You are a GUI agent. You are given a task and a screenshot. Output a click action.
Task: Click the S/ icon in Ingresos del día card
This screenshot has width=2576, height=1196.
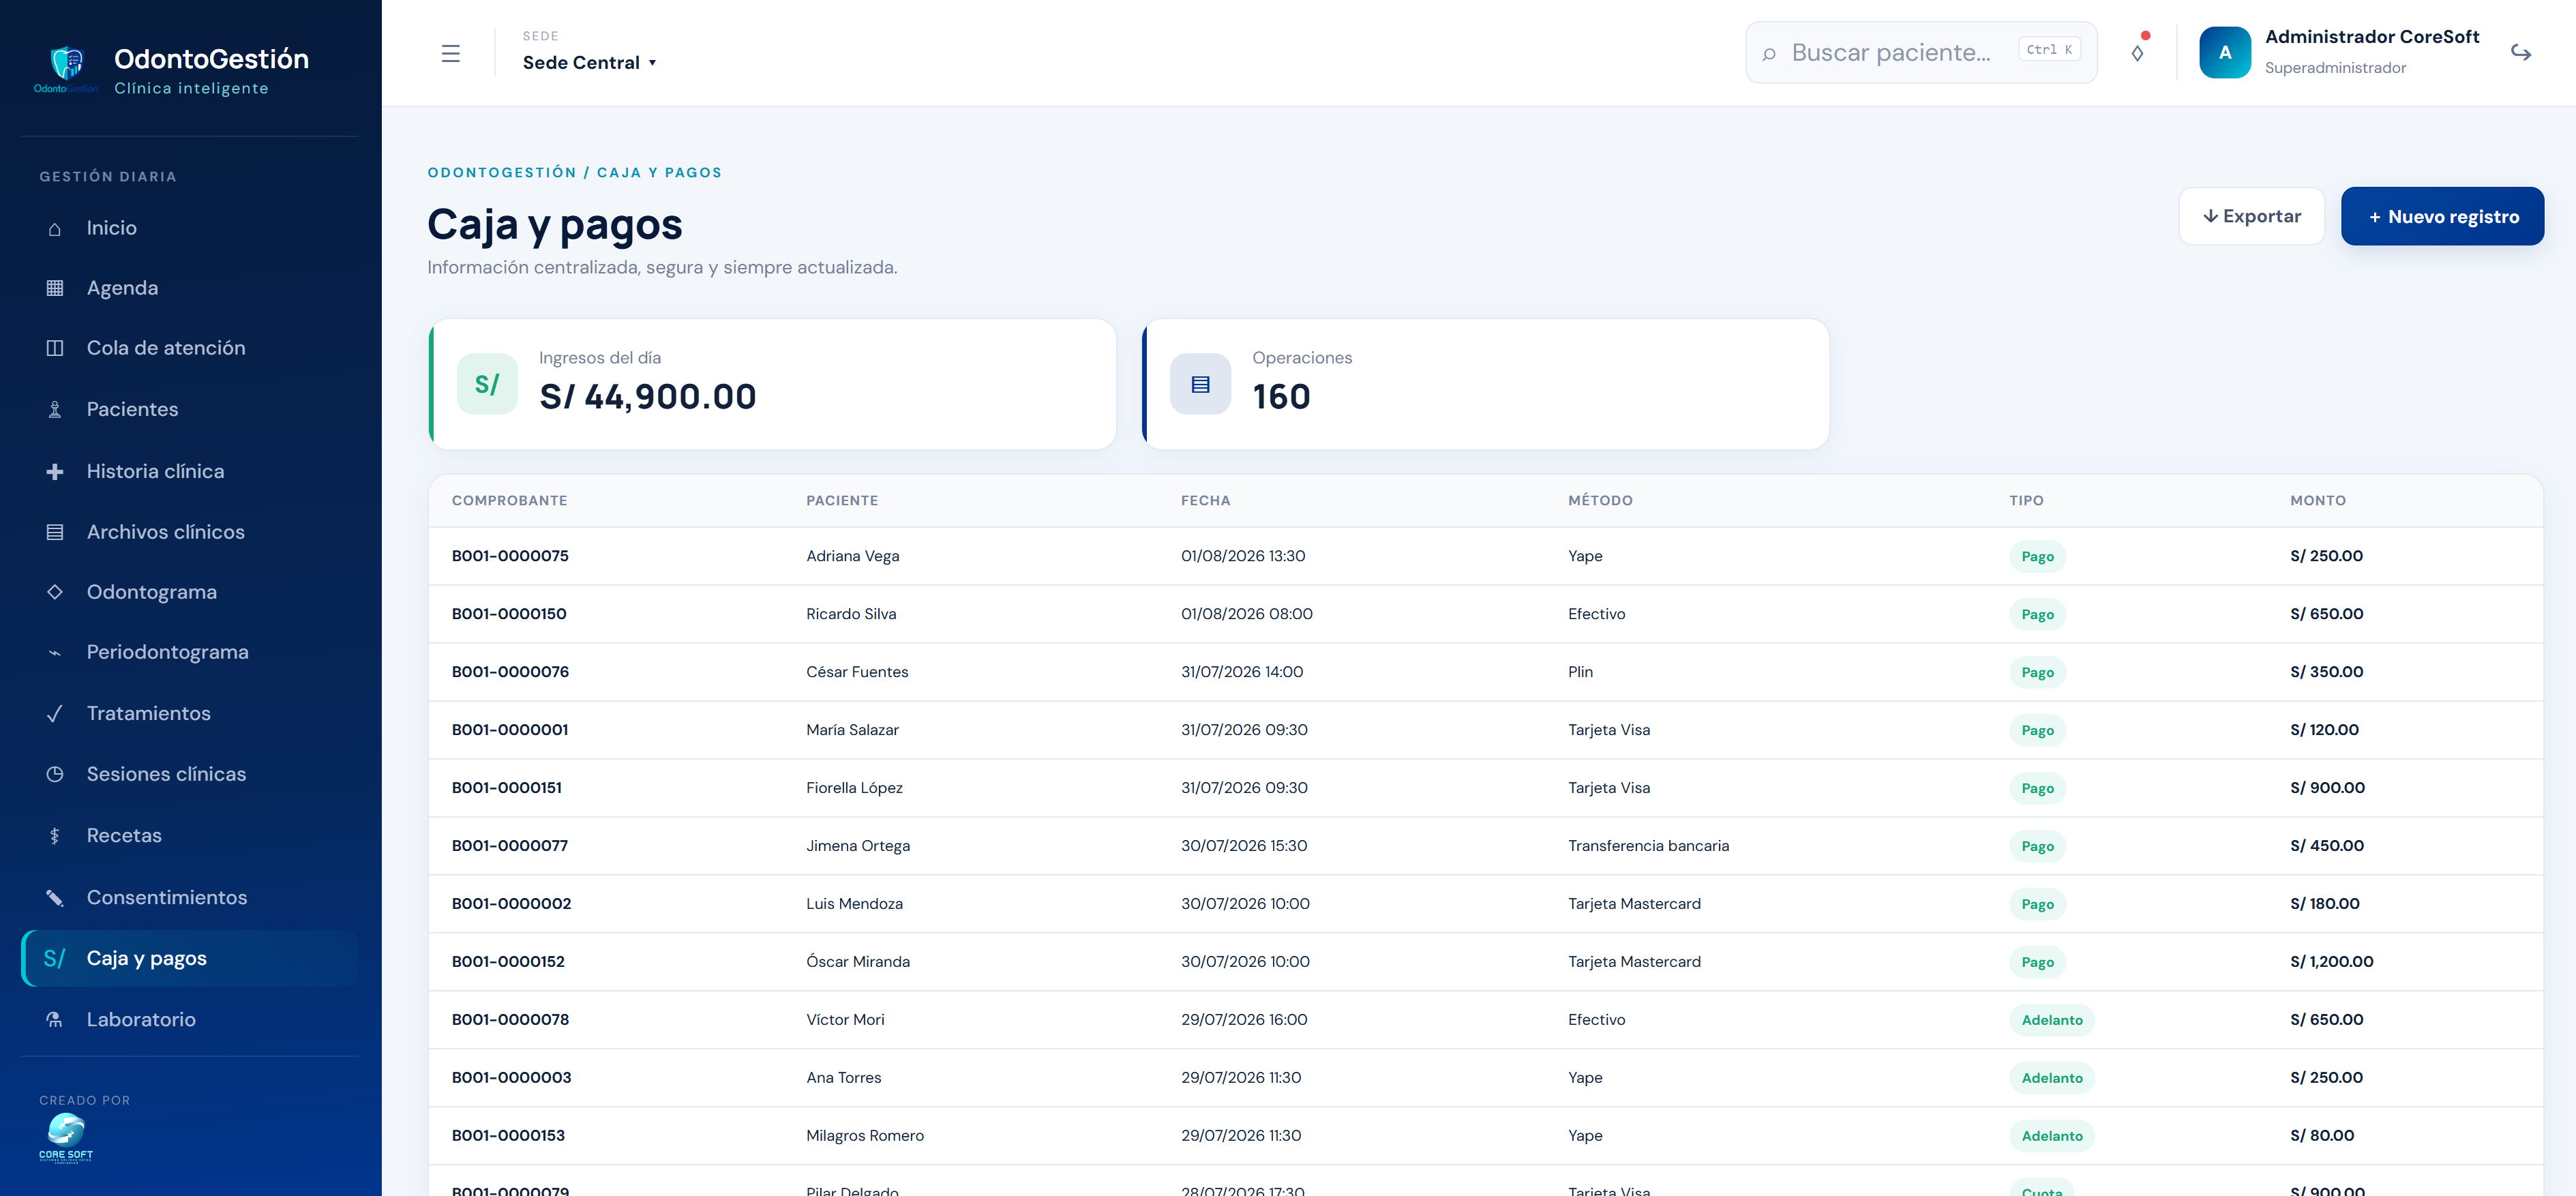tap(487, 384)
